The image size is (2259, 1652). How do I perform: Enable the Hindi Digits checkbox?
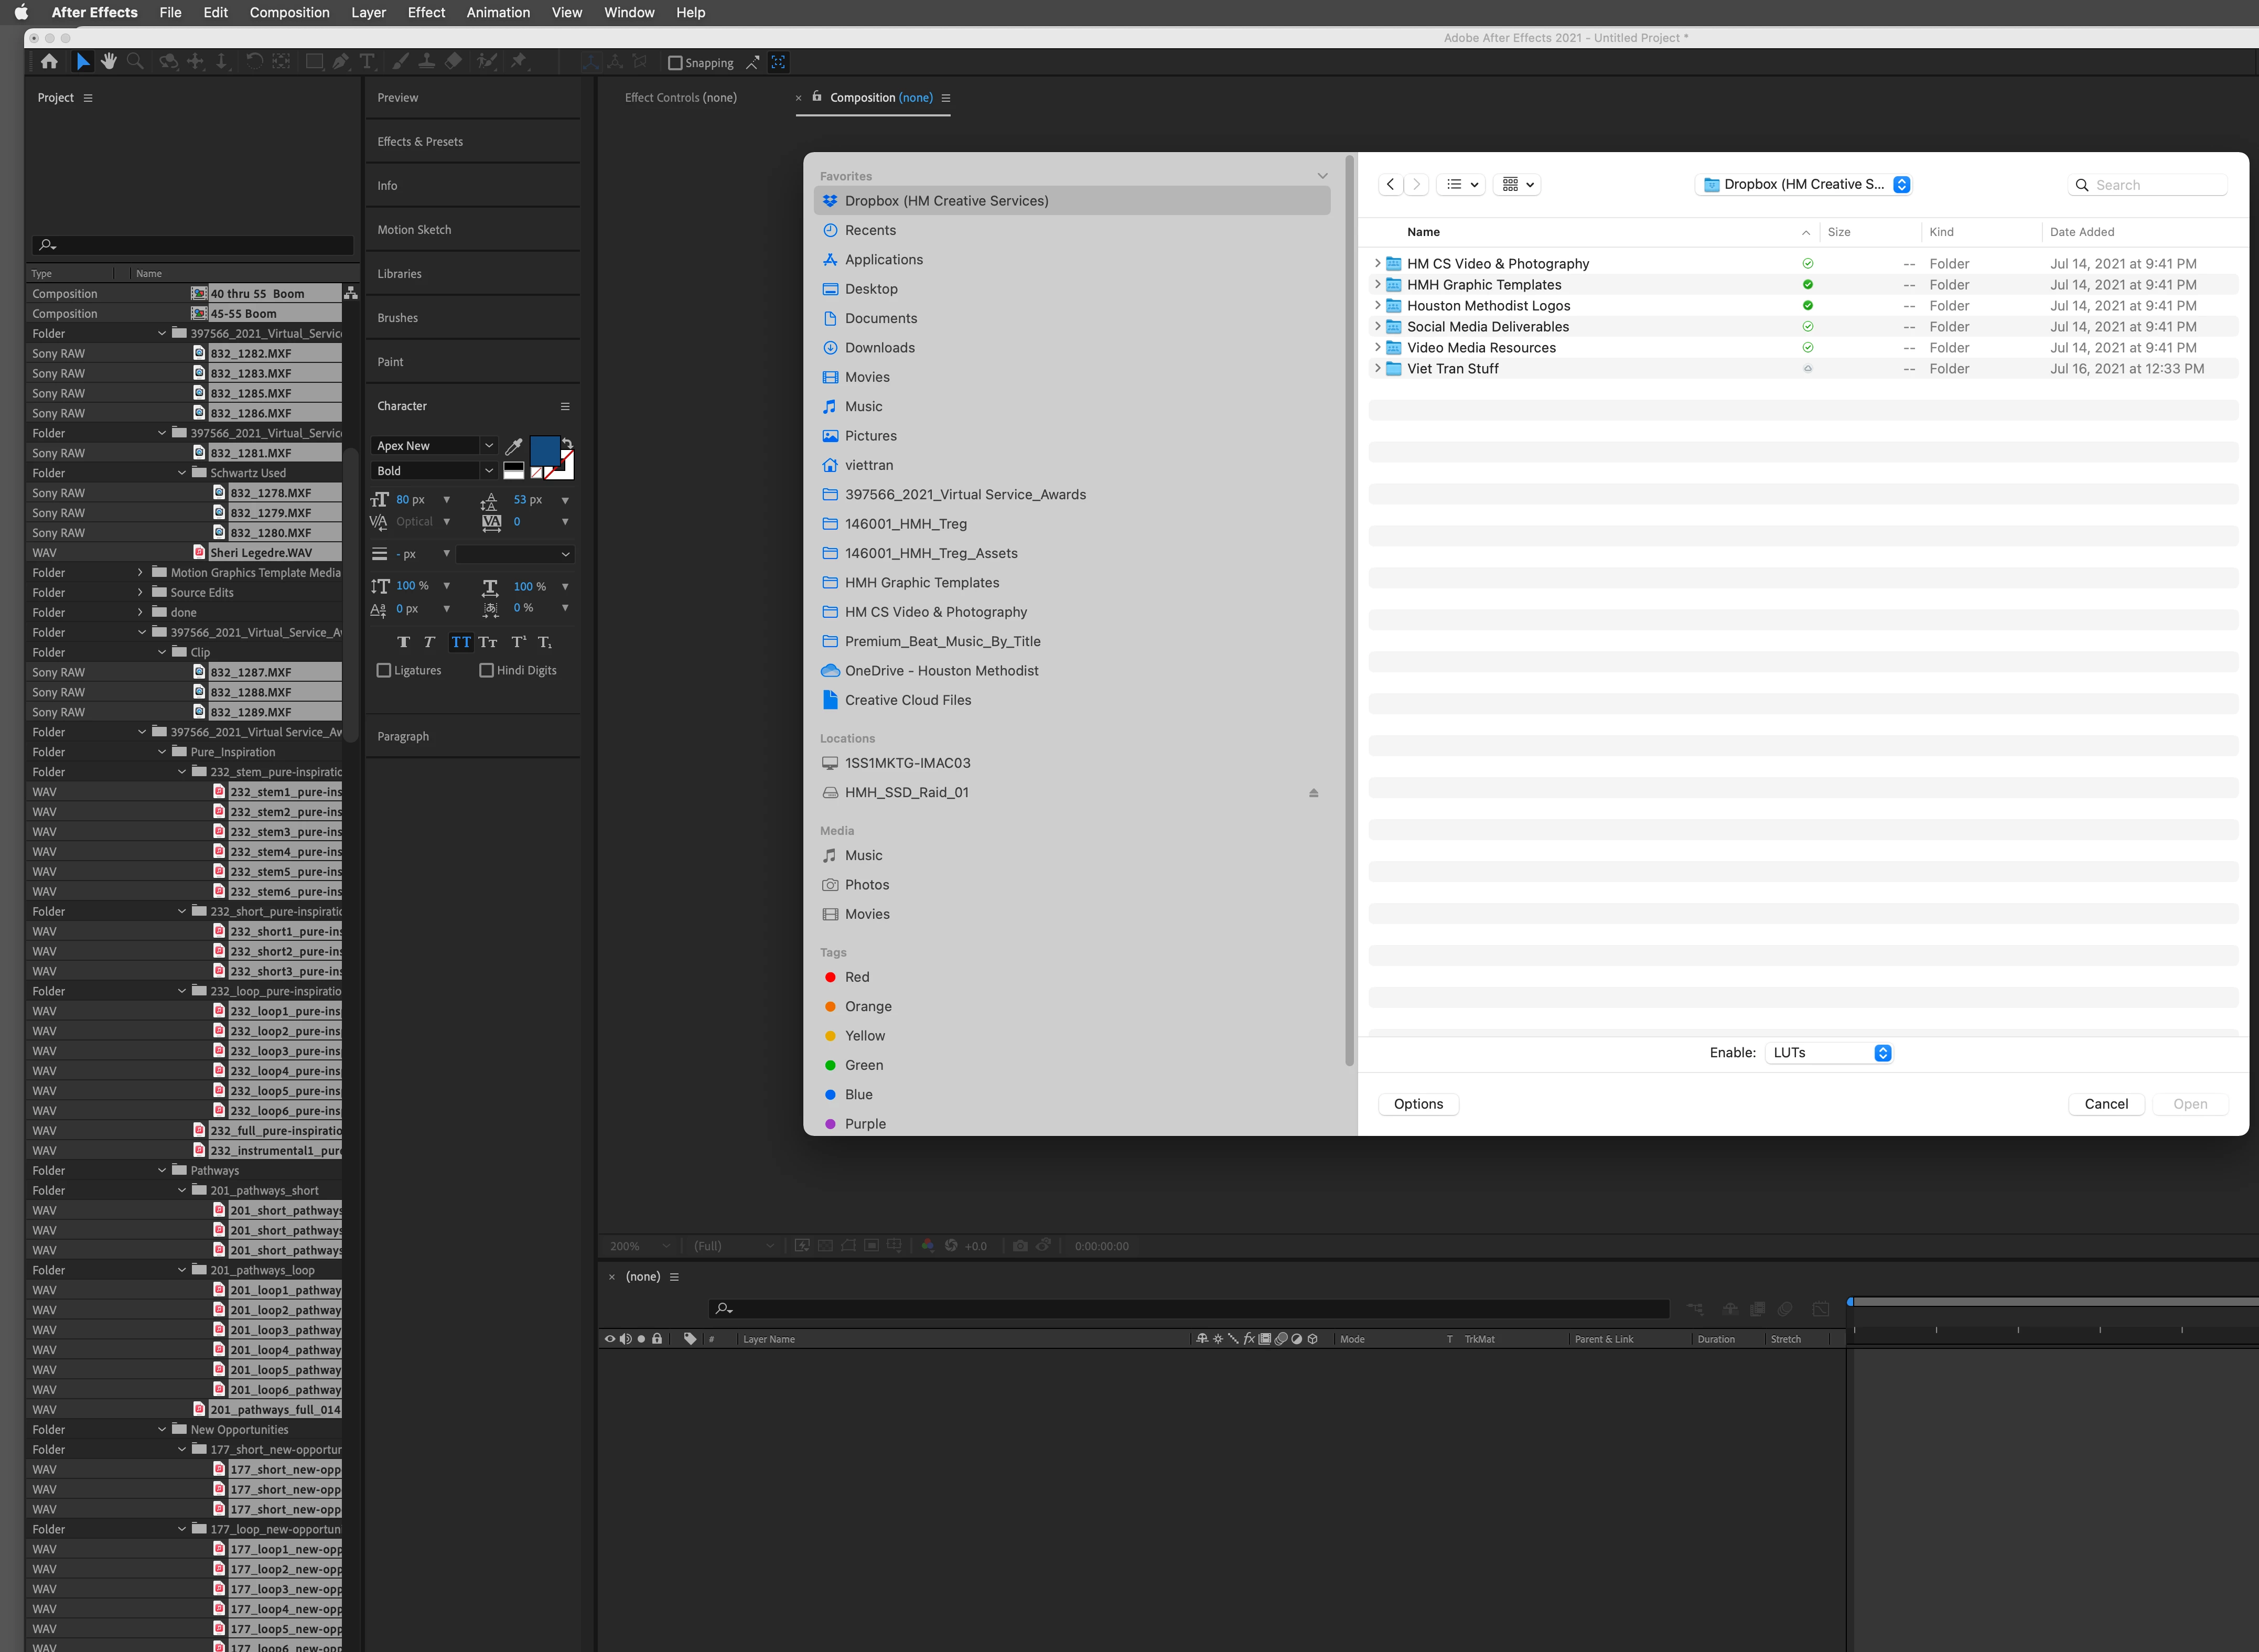pos(487,670)
